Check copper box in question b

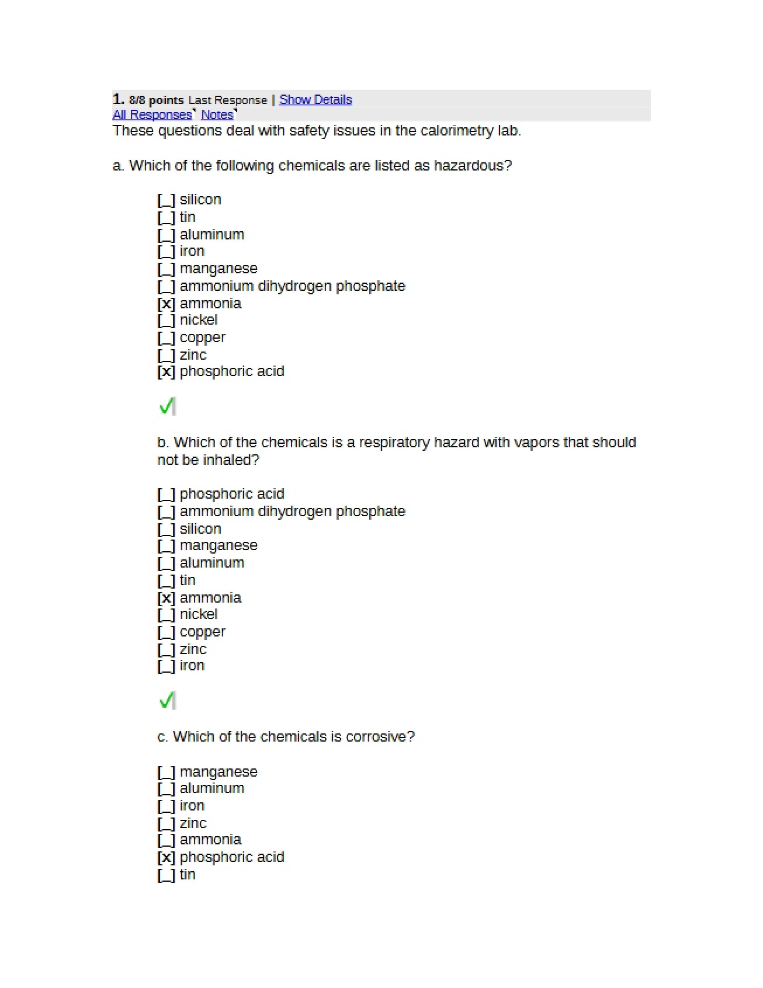[167, 632]
